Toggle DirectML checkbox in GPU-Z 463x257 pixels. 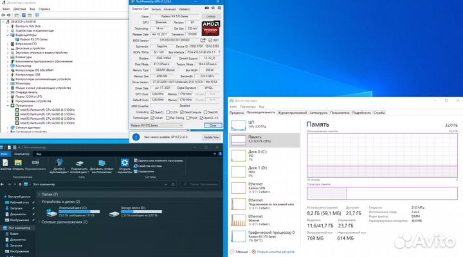click(x=205, y=112)
